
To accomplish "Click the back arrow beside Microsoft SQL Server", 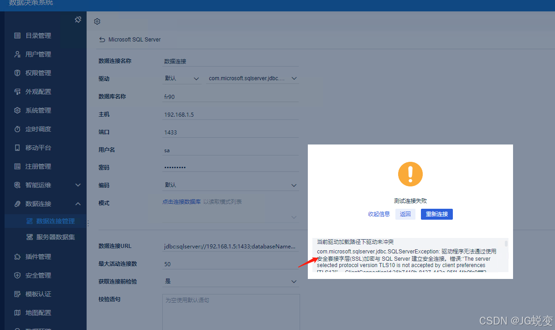I will point(102,40).
